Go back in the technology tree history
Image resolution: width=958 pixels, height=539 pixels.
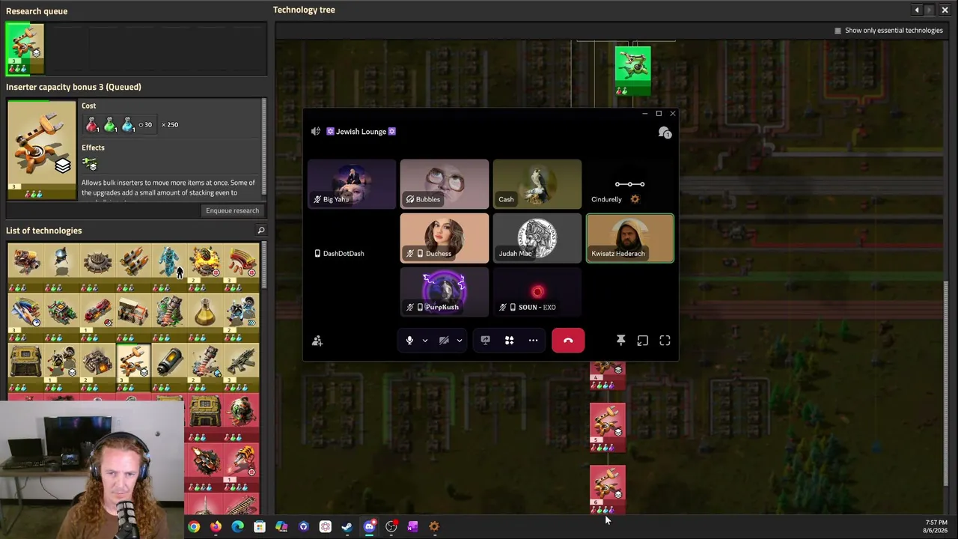click(917, 10)
